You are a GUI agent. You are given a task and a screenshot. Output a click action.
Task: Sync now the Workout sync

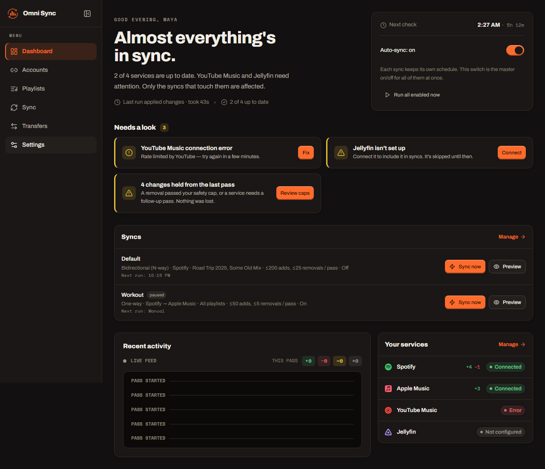tap(465, 302)
